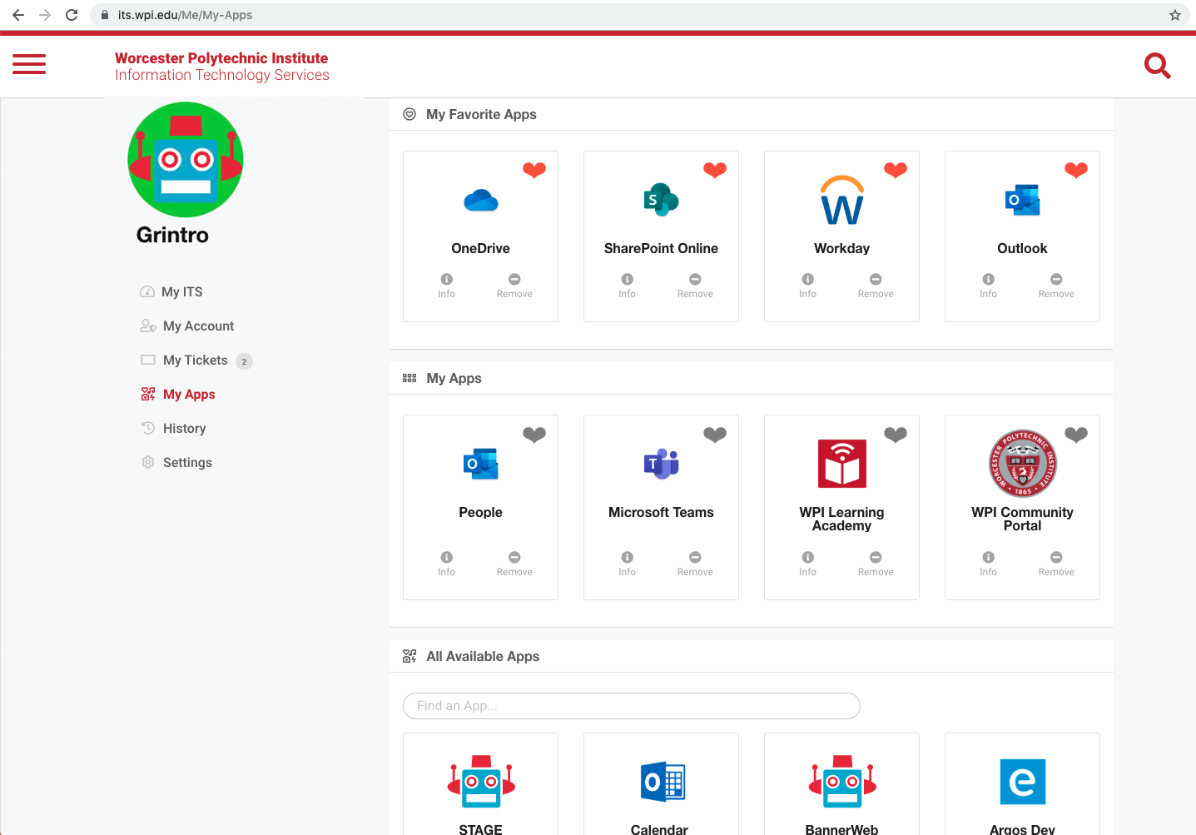Favorite WPI Community Portal with heart
Screen dimensions: 1196x835
pyautogui.click(x=1076, y=434)
